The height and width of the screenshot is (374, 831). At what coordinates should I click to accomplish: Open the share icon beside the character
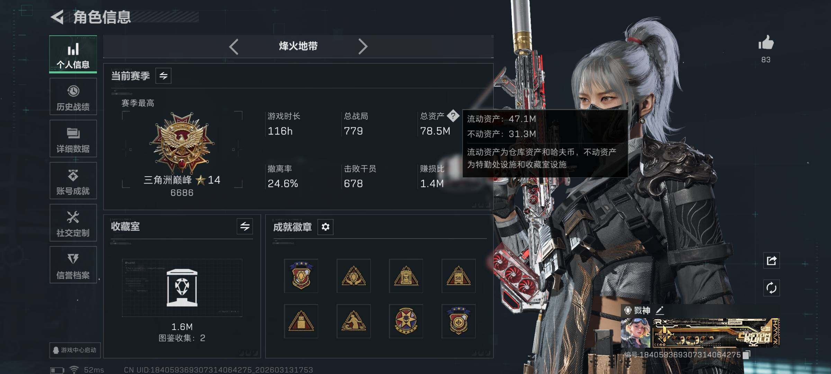click(771, 260)
